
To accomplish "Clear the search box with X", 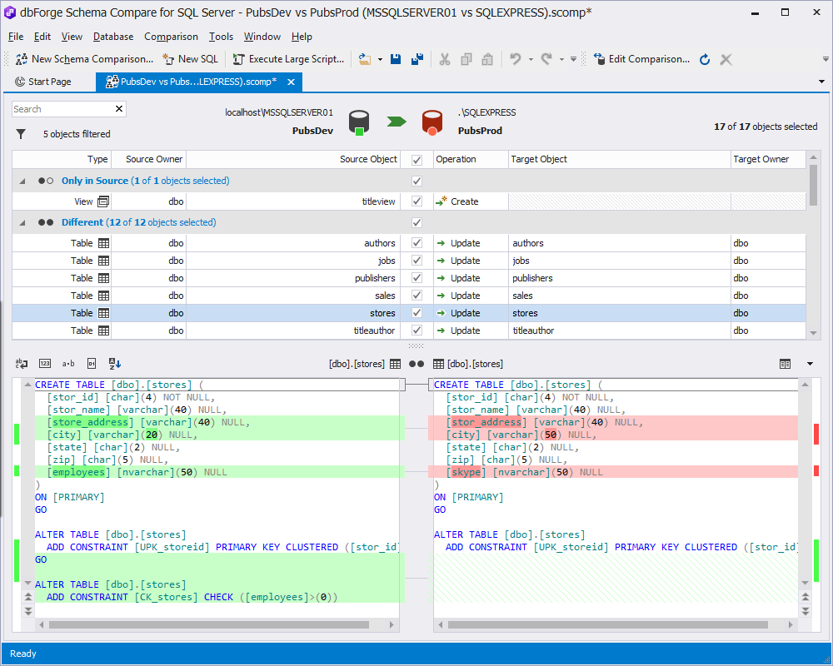I will (x=119, y=109).
